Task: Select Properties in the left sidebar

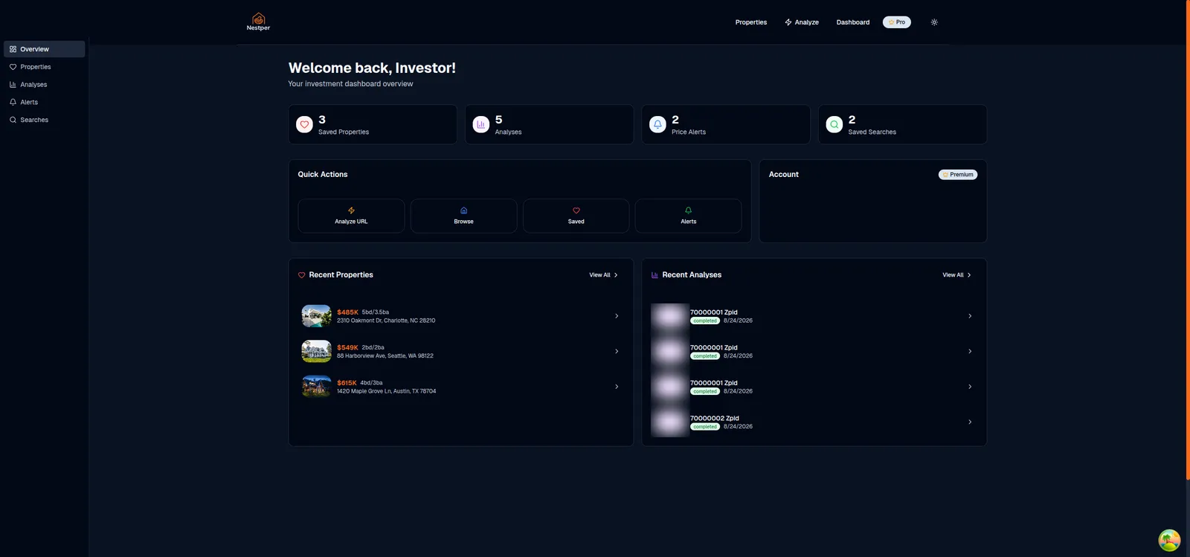Action: [44, 67]
